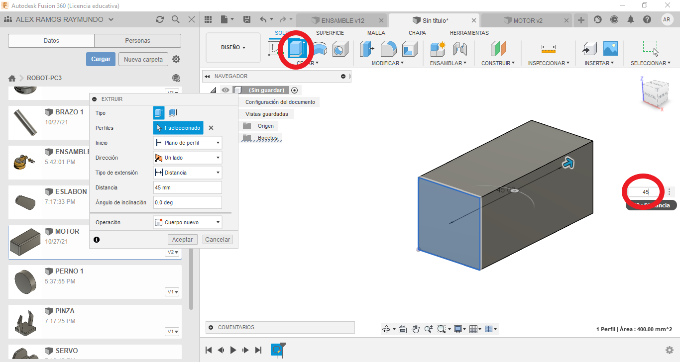Open the Help question mark icon

(x=647, y=19)
